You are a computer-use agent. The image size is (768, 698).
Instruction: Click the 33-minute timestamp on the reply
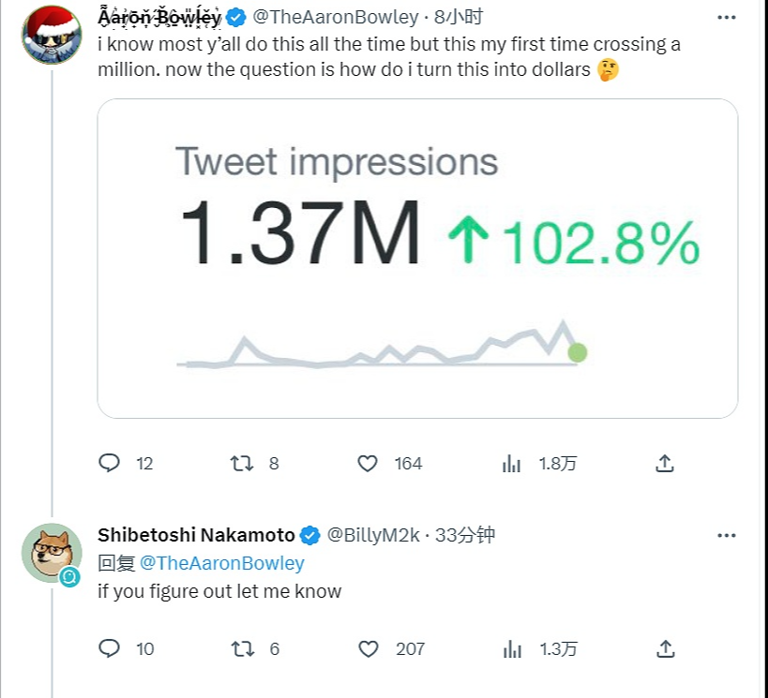coord(466,535)
